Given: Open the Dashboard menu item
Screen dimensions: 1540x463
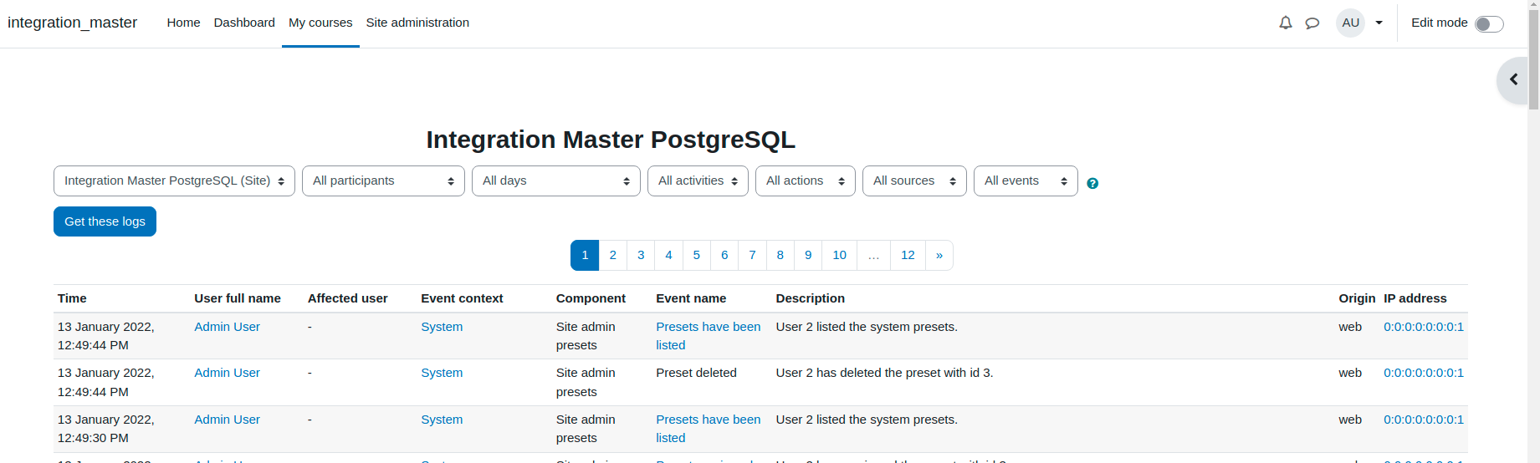Looking at the screenshot, I should (x=244, y=23).
